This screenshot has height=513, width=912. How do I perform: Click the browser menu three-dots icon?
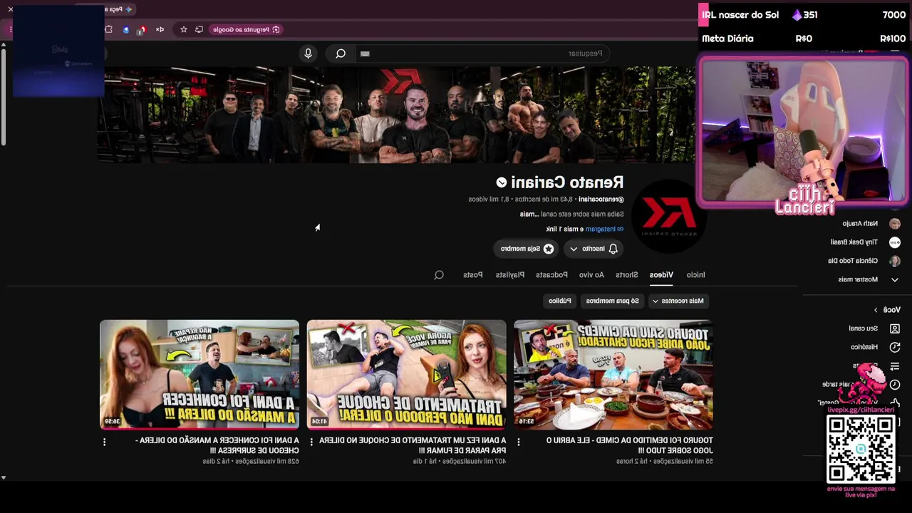coord(11,29)
